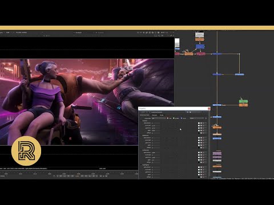Switch to the ColorCorrect tab
The image size is (274, 205).
[144, 115]
